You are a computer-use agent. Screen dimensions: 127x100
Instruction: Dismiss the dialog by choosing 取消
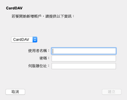(x=15, y=92)
